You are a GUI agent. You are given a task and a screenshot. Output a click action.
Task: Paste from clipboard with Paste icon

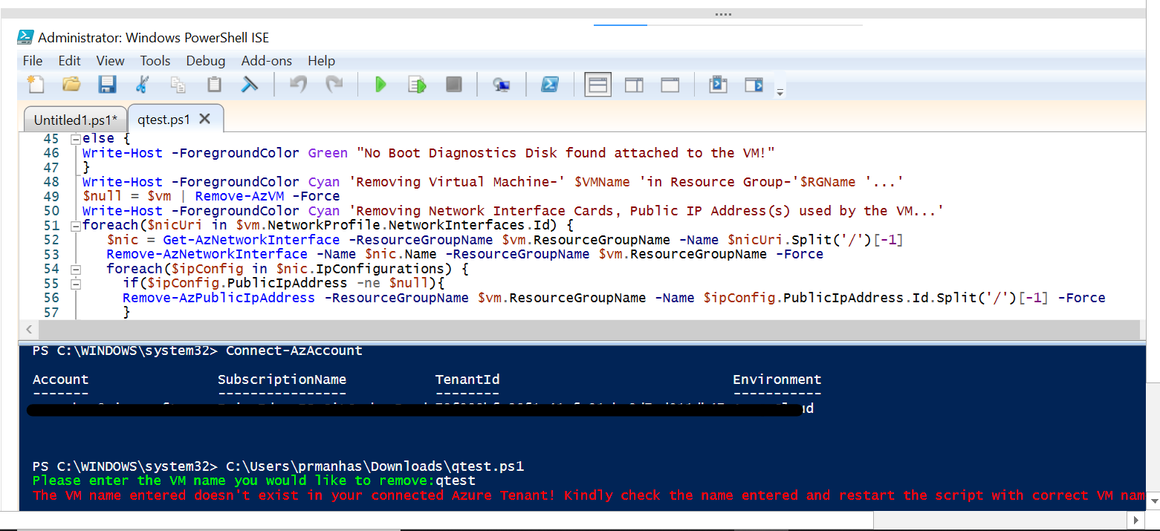click(x=214, y=85)
